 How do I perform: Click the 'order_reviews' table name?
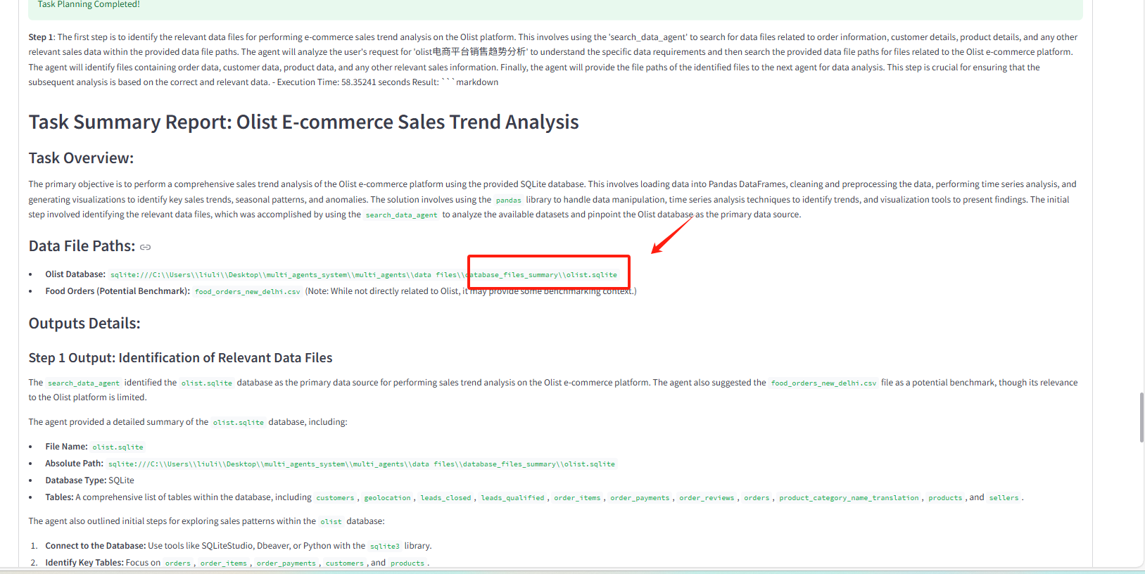[x=707, y=498]
